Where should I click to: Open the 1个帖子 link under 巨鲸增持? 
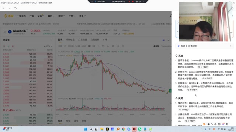(192, 90)
